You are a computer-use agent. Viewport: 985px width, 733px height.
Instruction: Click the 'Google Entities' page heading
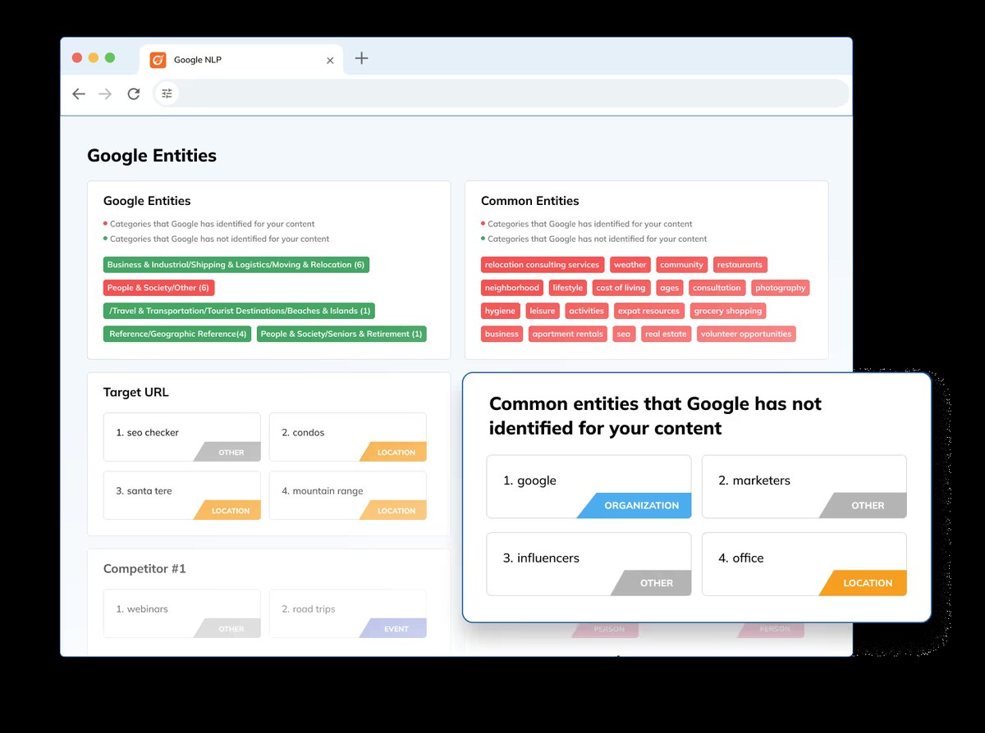tap(152, 156)
